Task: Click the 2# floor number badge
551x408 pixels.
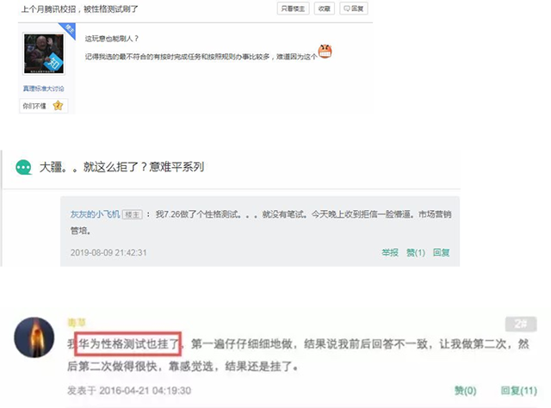Action: 521,324
